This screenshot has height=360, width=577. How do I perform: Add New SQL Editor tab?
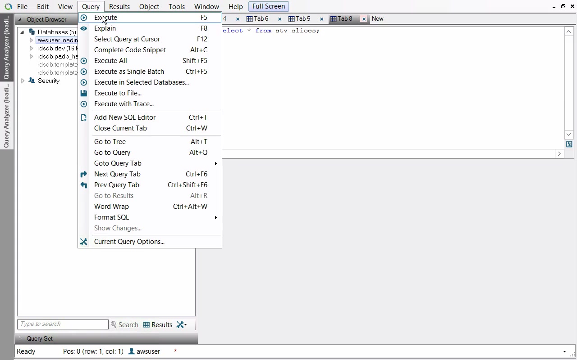[150, 117]
